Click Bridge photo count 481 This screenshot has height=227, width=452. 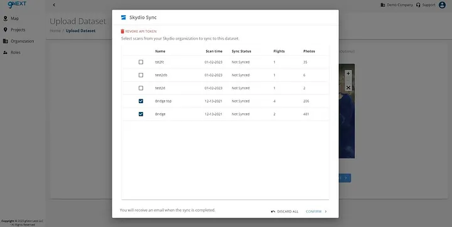point(306,114)
